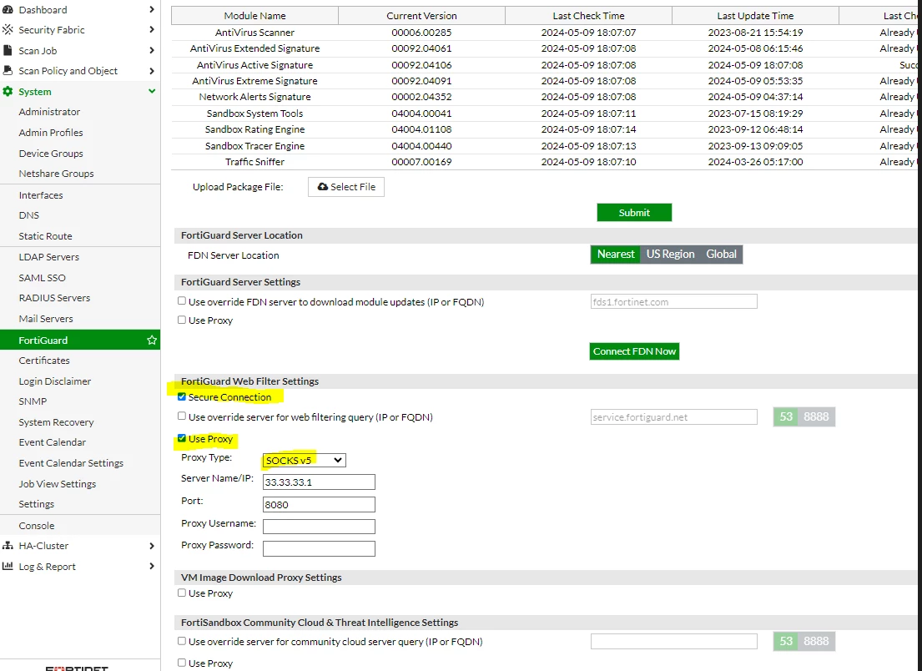Open Admin Profiles menu item

click(x=51, y=133)
